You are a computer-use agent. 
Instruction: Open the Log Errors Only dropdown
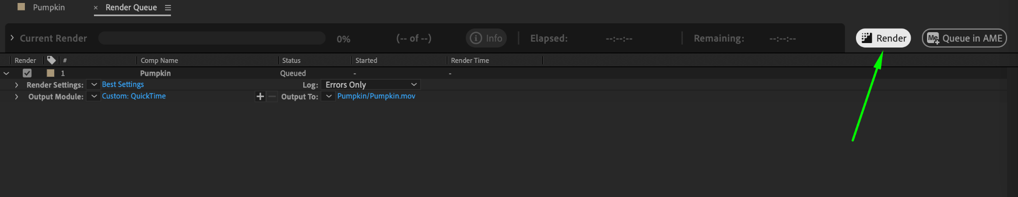tap(371, 85)
